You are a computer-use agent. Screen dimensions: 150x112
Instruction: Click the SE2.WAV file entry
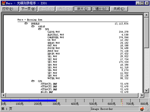pos(52,59)
